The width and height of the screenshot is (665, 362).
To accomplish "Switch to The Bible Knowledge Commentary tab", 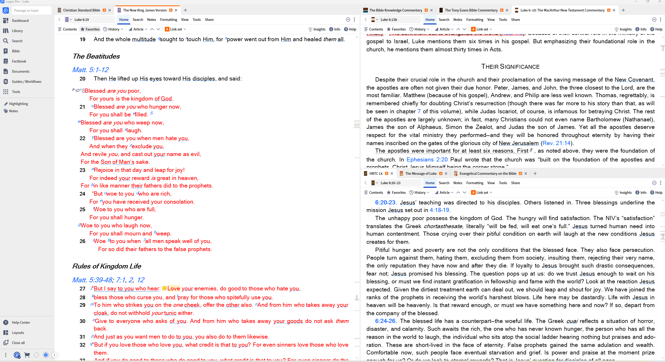I will tap(396, 10).
